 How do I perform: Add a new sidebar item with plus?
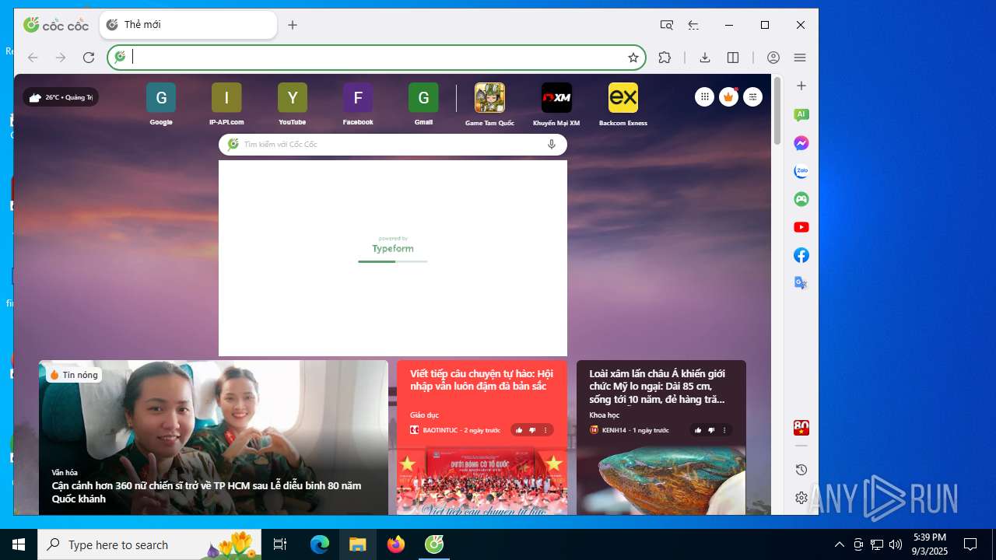coord(801,86)
